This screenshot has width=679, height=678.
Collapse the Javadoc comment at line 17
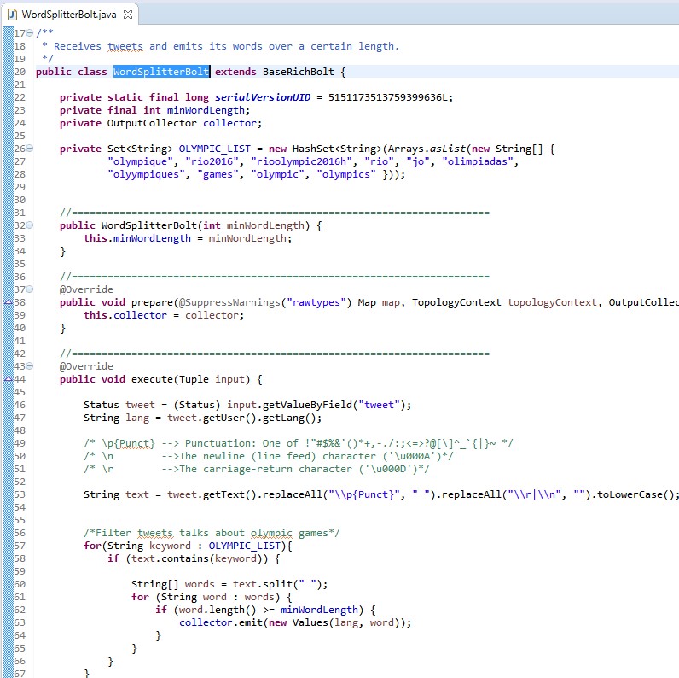coord(30,33)
